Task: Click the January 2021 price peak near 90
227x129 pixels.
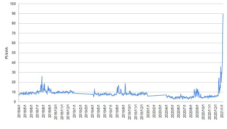Action: click(223, 14)
